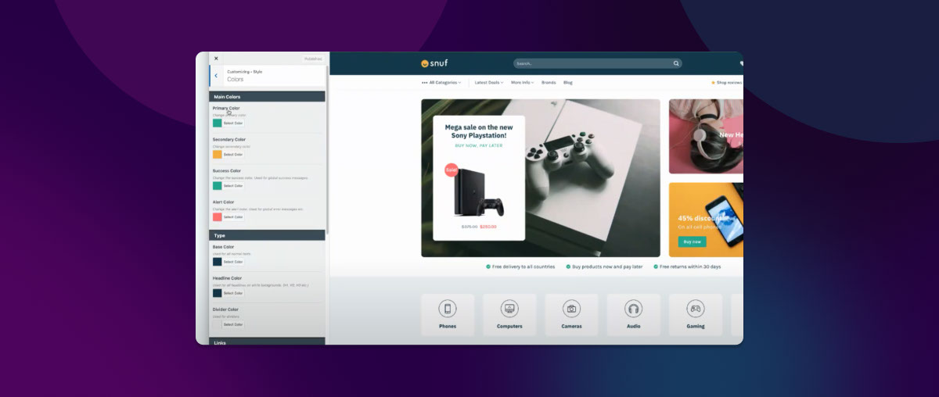This screenshot has width=939, height=397.
Task: Click the 45% discount banner heading
Action: click(702, 218)
